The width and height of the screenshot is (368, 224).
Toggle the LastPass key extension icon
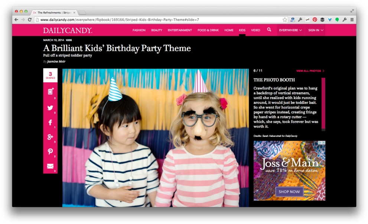pos(345,20)
